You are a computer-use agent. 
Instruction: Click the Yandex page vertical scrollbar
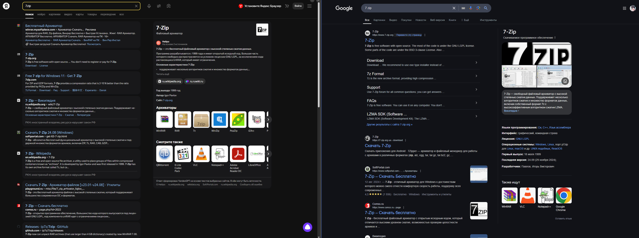[x=319, y=56]
